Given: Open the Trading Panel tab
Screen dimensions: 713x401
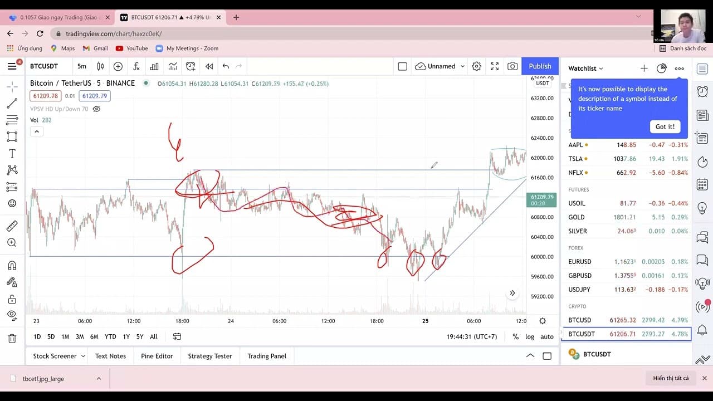Looking at the screenshot, I should tap(267, 356).
